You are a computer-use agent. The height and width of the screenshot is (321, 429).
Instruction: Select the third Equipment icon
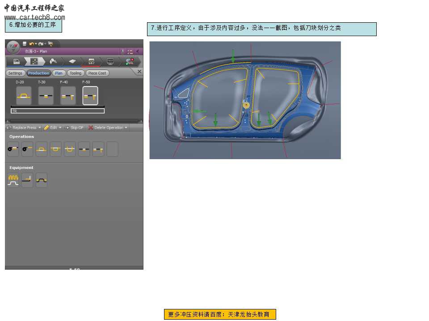(42, 180)
